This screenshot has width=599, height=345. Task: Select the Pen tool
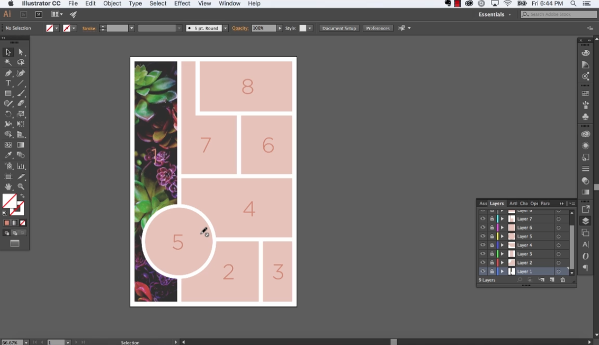tap(8, 73)
